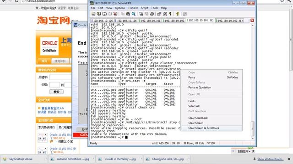Click the terminal vertical scrollbar thumb

252,128
